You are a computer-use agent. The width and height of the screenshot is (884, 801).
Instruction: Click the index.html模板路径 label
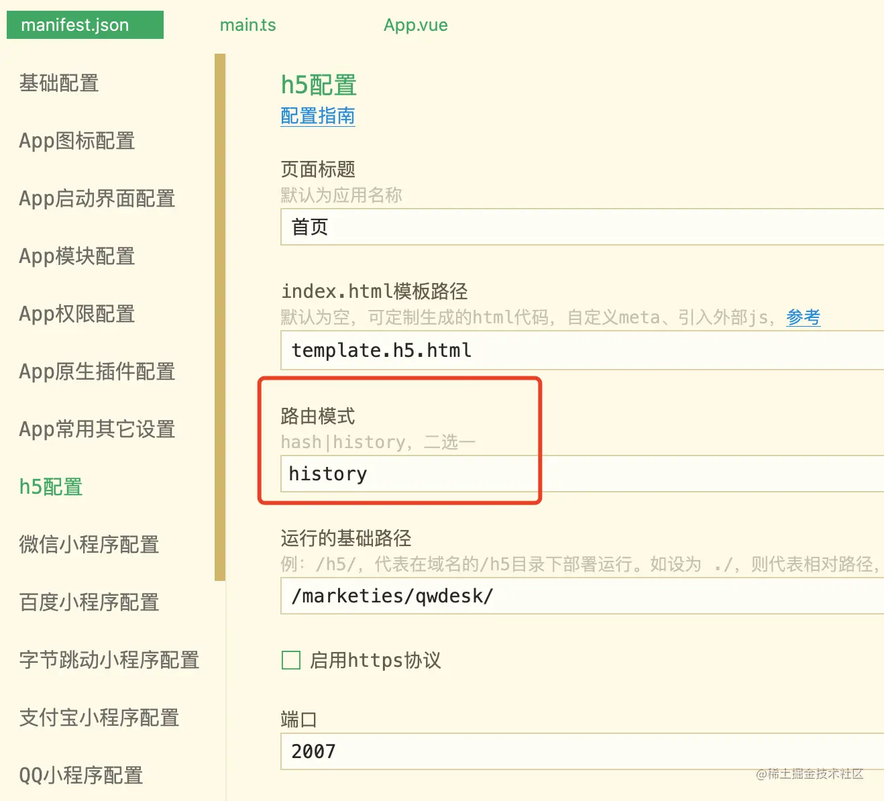pos(374,291)
